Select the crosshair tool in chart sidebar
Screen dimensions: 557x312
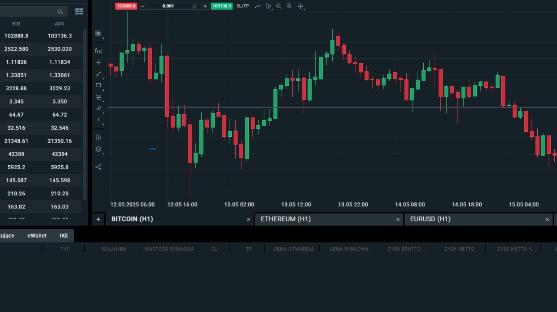click(x=98, y=62)
